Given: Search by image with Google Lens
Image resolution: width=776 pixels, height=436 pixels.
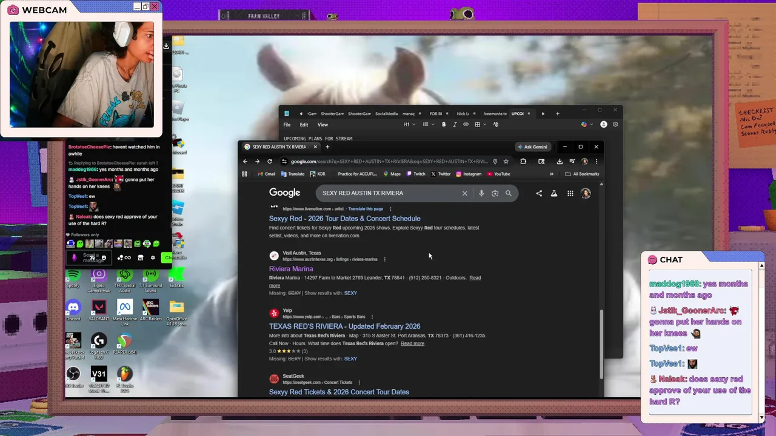Looking at the screenshot, I should (x=495, y=193).
